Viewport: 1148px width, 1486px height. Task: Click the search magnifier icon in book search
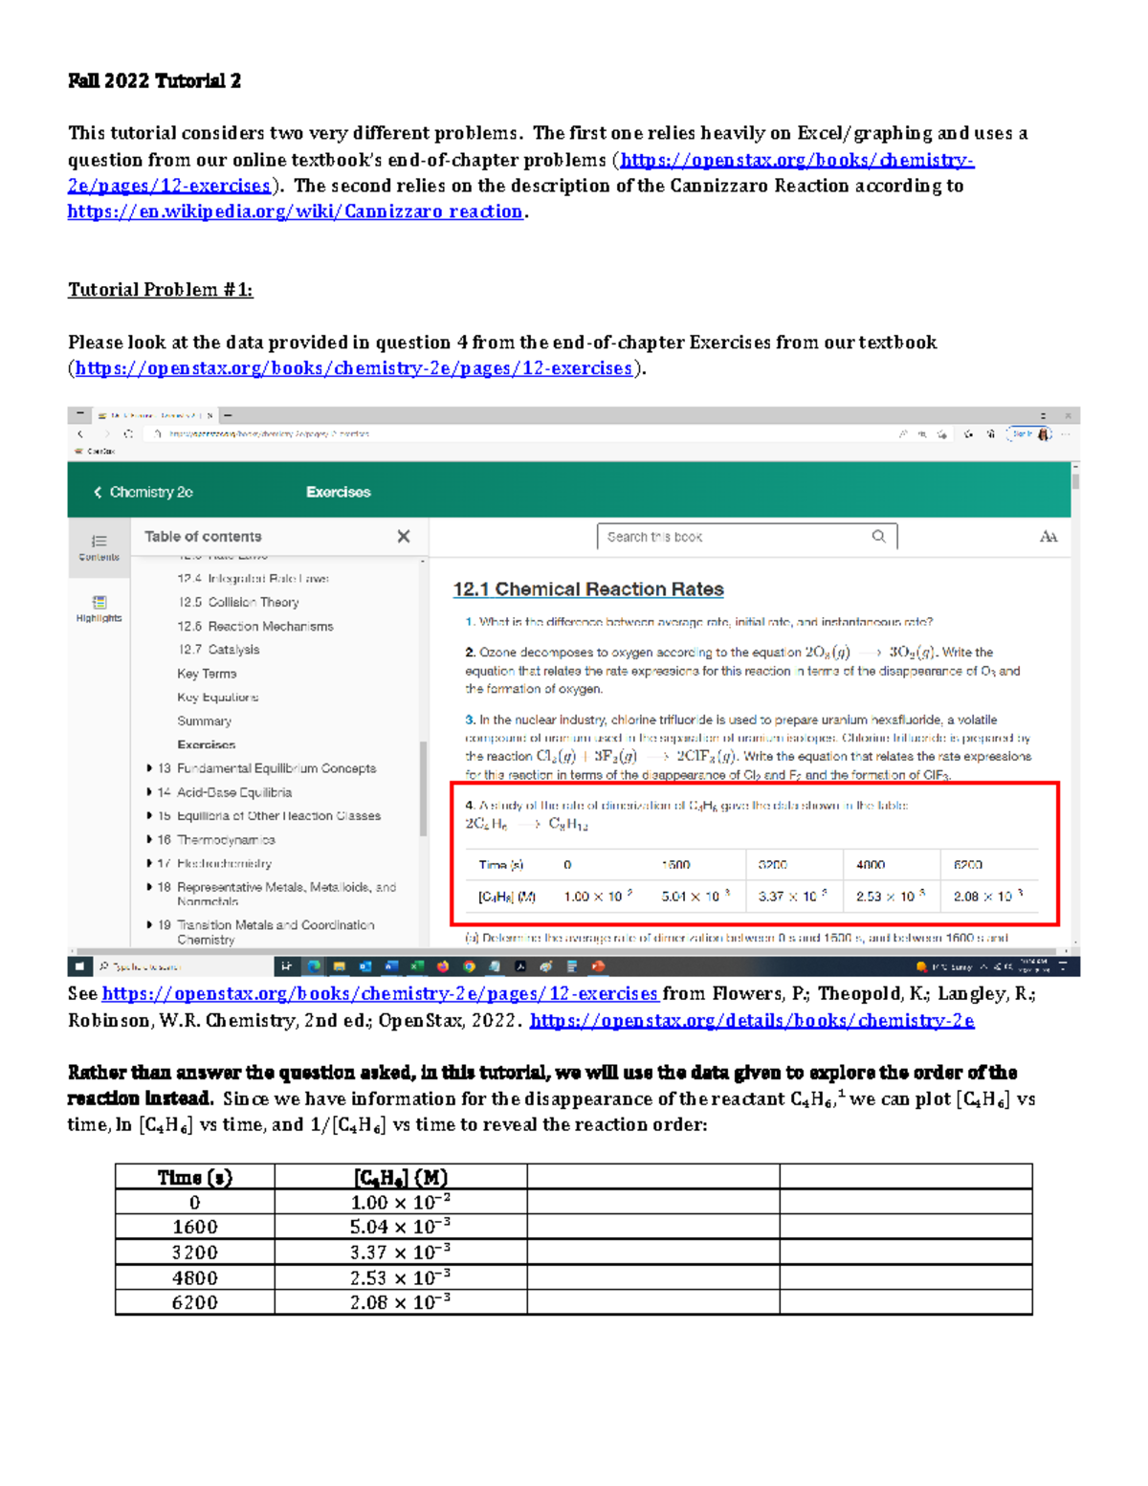[878, 537]
